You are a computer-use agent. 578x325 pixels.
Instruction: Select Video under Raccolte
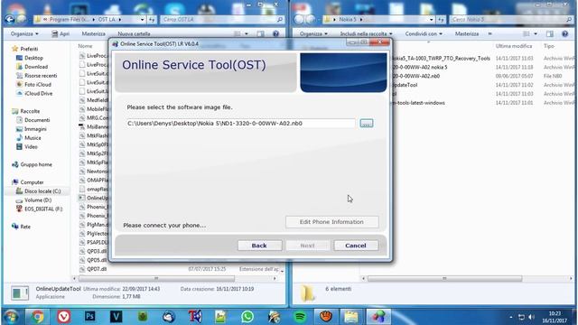31,146
